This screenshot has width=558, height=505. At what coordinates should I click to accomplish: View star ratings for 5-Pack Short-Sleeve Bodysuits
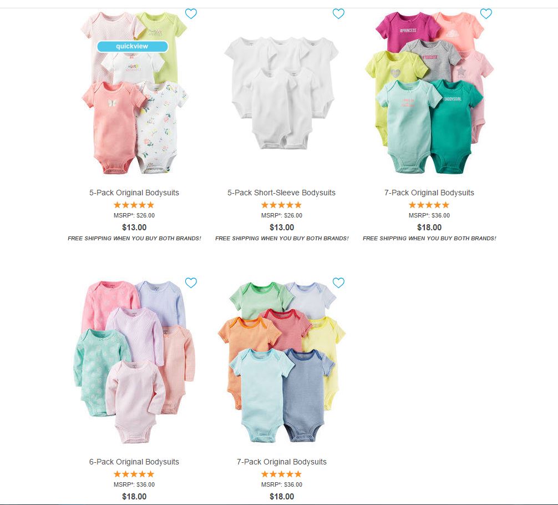281,205
